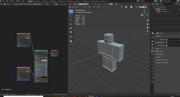This screenshot has height=97, width=180.
Task: Select the Select Box tool in viewport toolbar
Action: click(71, 11)
